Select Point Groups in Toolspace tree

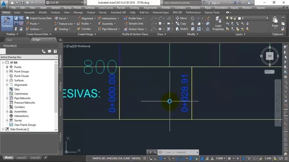click(x=22, y=72)
